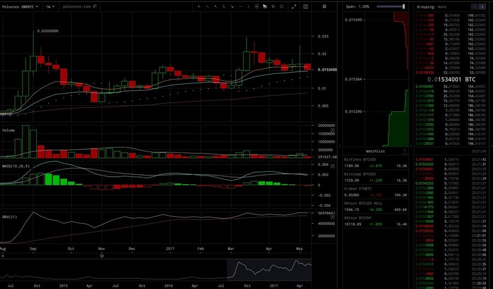Screen dimensions: 493x289
Task: Click the diamond marker on timeline near Nov
Action: tap(101, 256)
